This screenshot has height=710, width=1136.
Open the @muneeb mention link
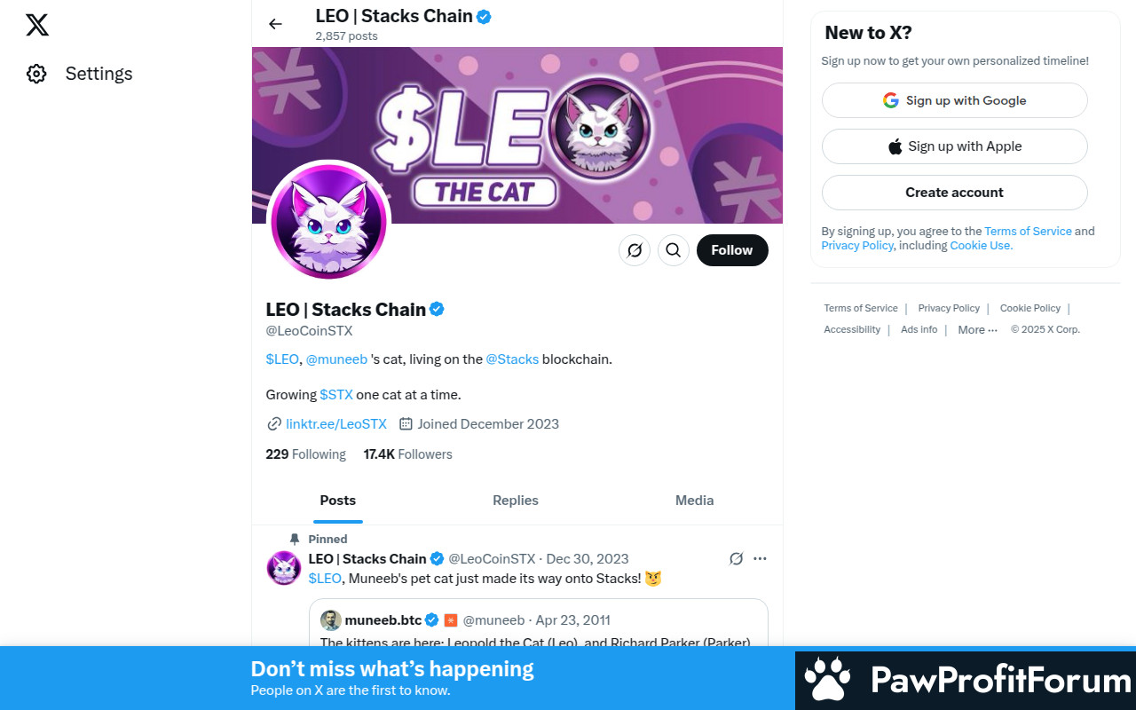point(336,359)
